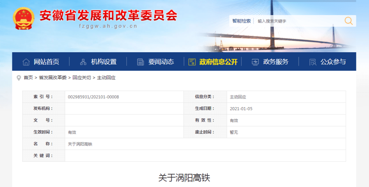
Task: Click the home icon beside 网站首页
Action: (x=26, y=62)
